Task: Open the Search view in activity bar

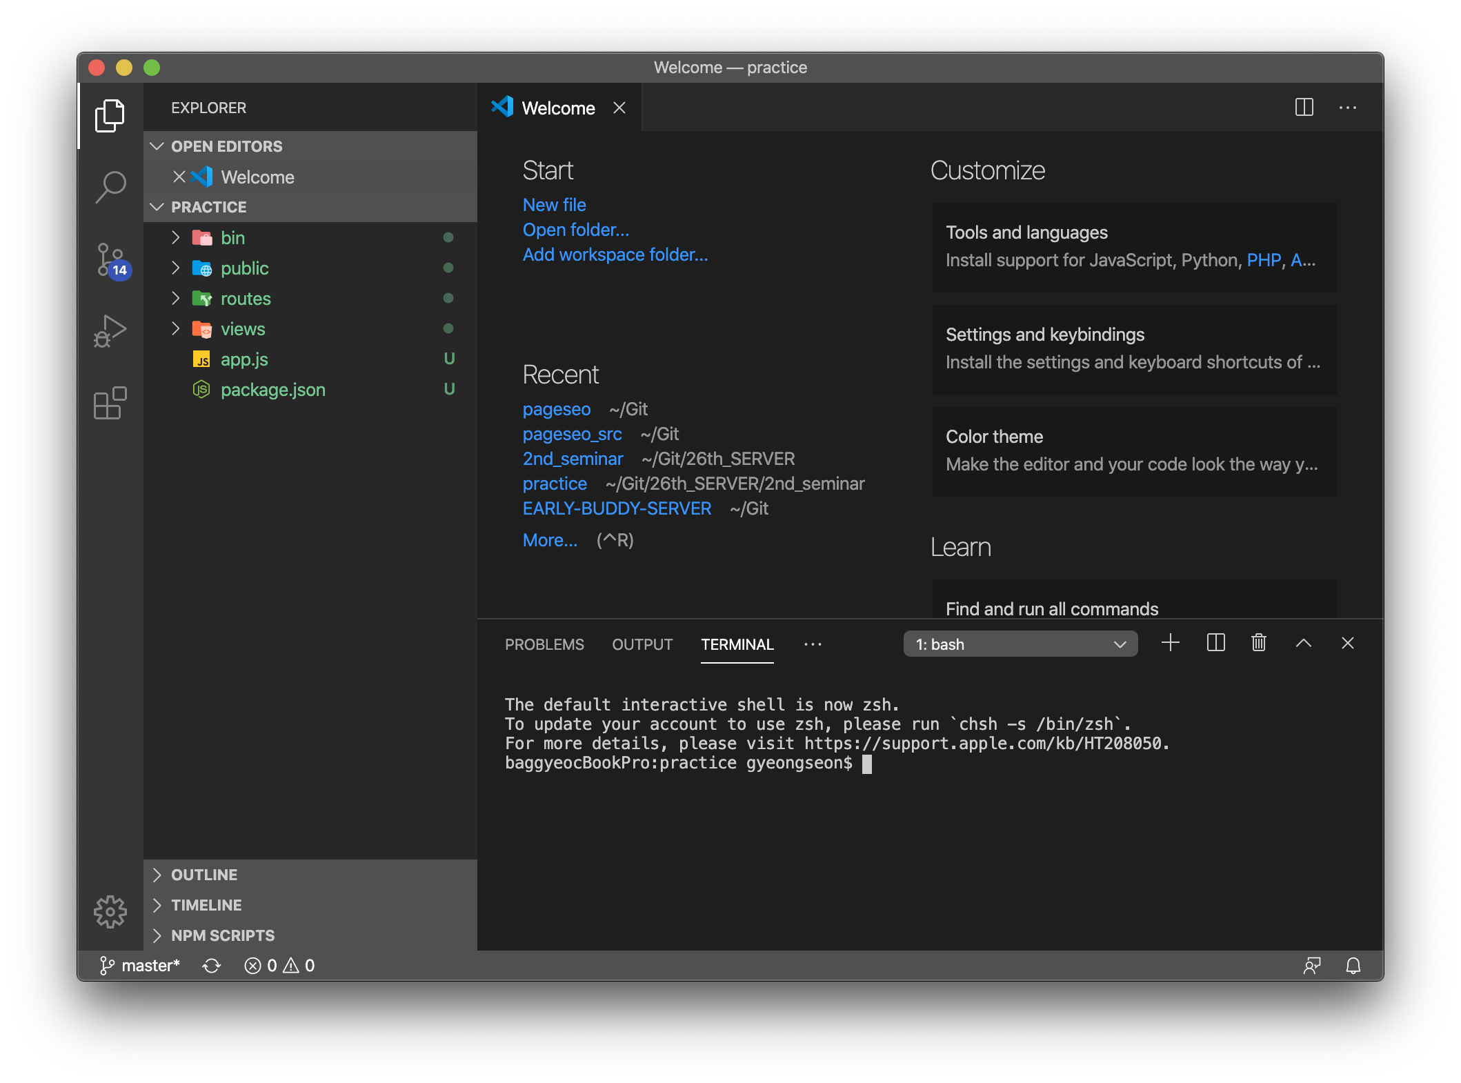Action: [110, 186]
